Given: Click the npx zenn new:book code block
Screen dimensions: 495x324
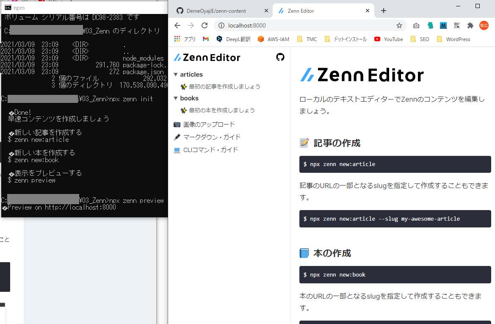Looking at the screenshot, I should pos(395,275).
